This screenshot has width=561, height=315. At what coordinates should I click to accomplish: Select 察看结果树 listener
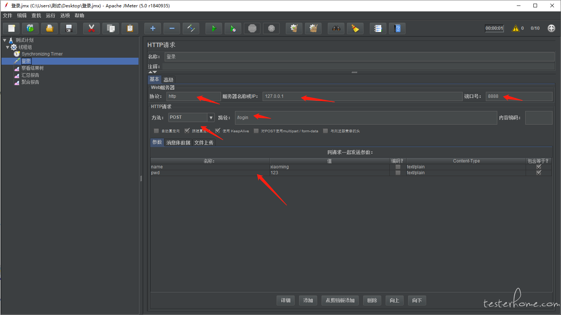point(32,68)
